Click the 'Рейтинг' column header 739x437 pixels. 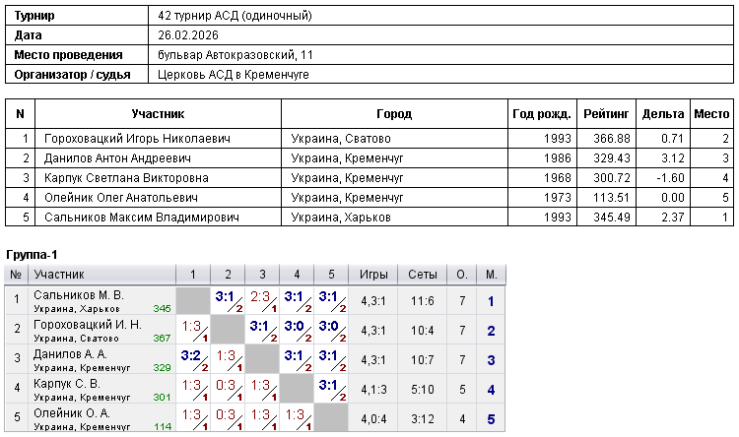pos(606,114)
